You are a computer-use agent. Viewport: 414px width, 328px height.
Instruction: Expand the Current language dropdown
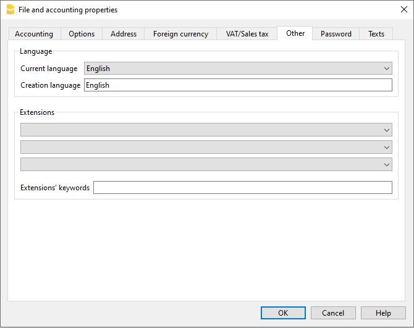(238, 69)
